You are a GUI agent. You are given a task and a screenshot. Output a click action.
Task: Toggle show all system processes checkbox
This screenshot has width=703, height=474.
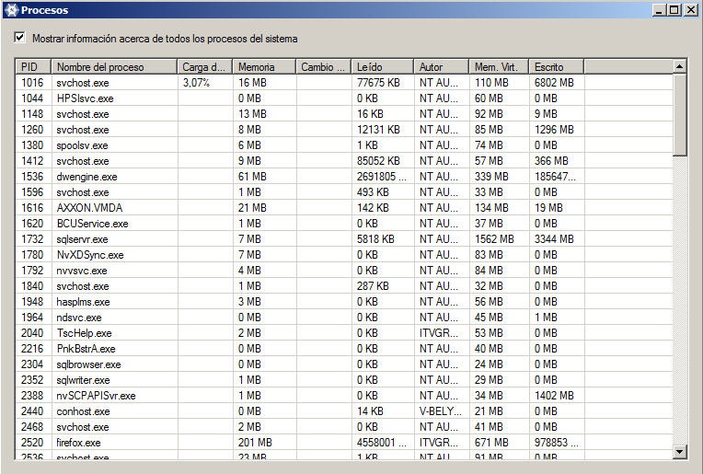click(x=20, y=39)
